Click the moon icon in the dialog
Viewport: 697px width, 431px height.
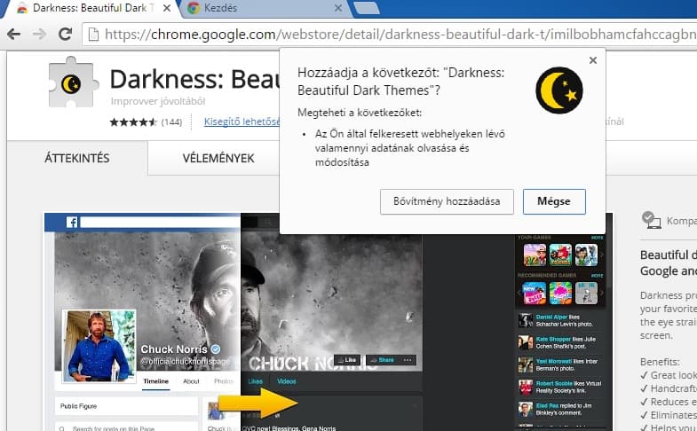(x=559, y=90)
